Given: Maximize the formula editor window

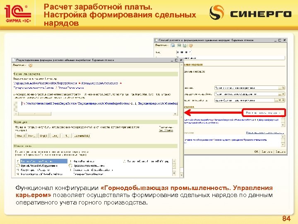Looking at the screenshot, I should click(x=176, y=60).
